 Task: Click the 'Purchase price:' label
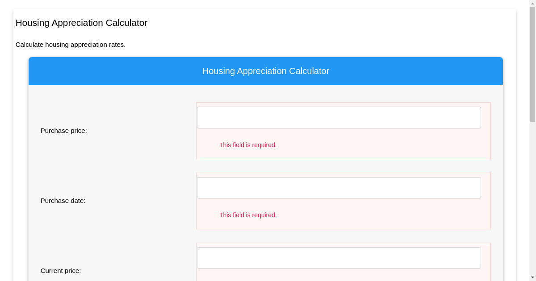(x=63, y=131)
